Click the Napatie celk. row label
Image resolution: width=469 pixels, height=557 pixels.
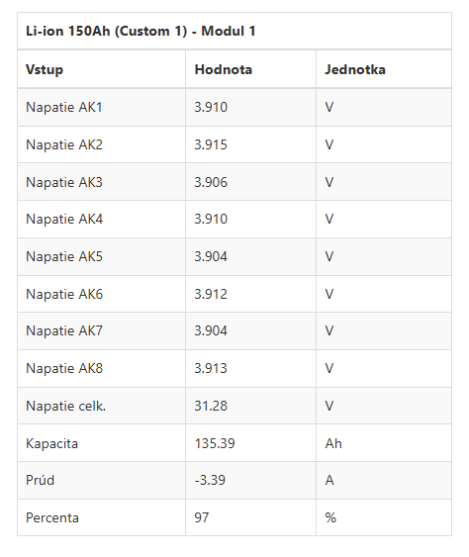point(65,406)
